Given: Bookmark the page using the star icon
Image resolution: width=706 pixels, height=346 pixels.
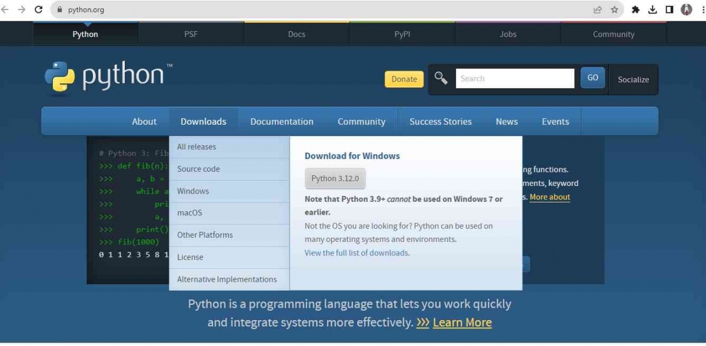Looking at the screenshot, I should click(614, 9).
